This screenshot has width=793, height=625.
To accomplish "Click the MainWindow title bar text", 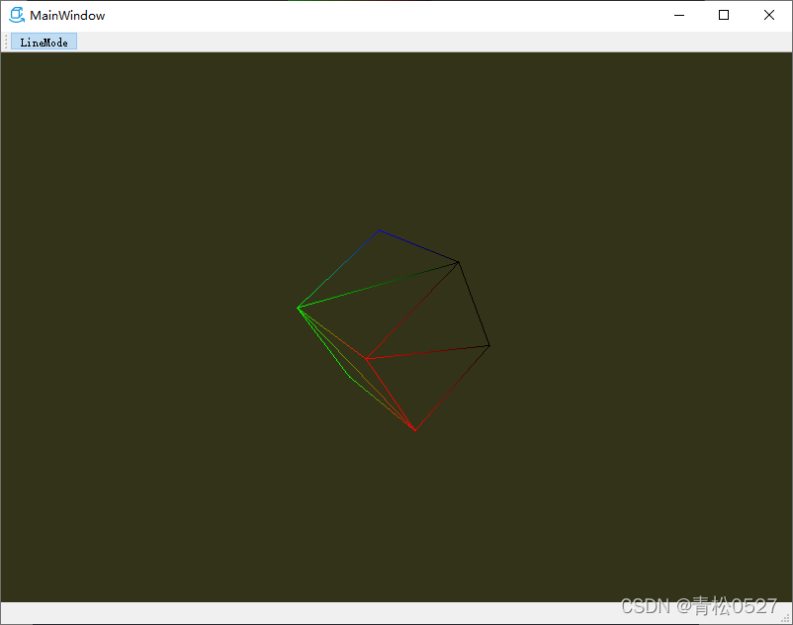I will coord(66,15).
